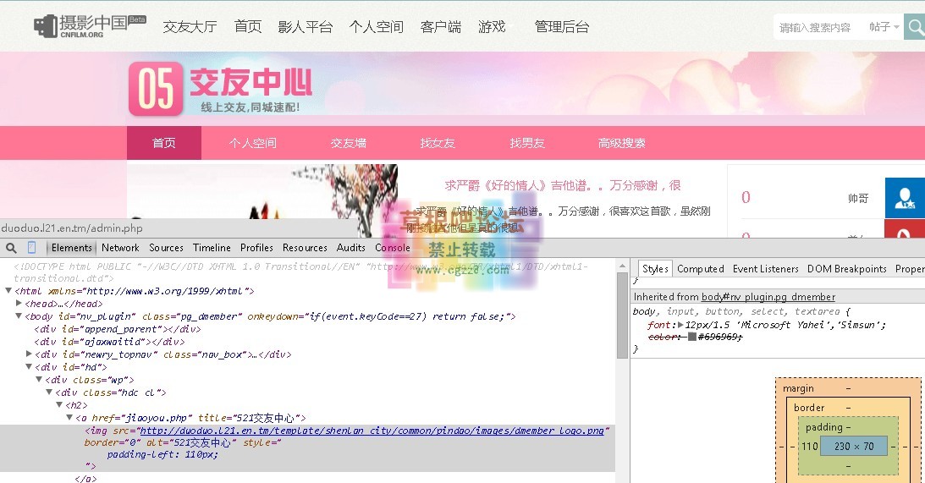
Task: Click the border label in box model
Action: pos(809,408)
